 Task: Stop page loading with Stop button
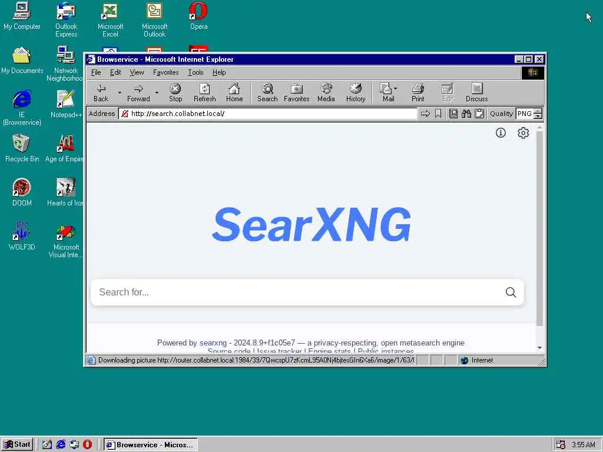click(175, 93)
